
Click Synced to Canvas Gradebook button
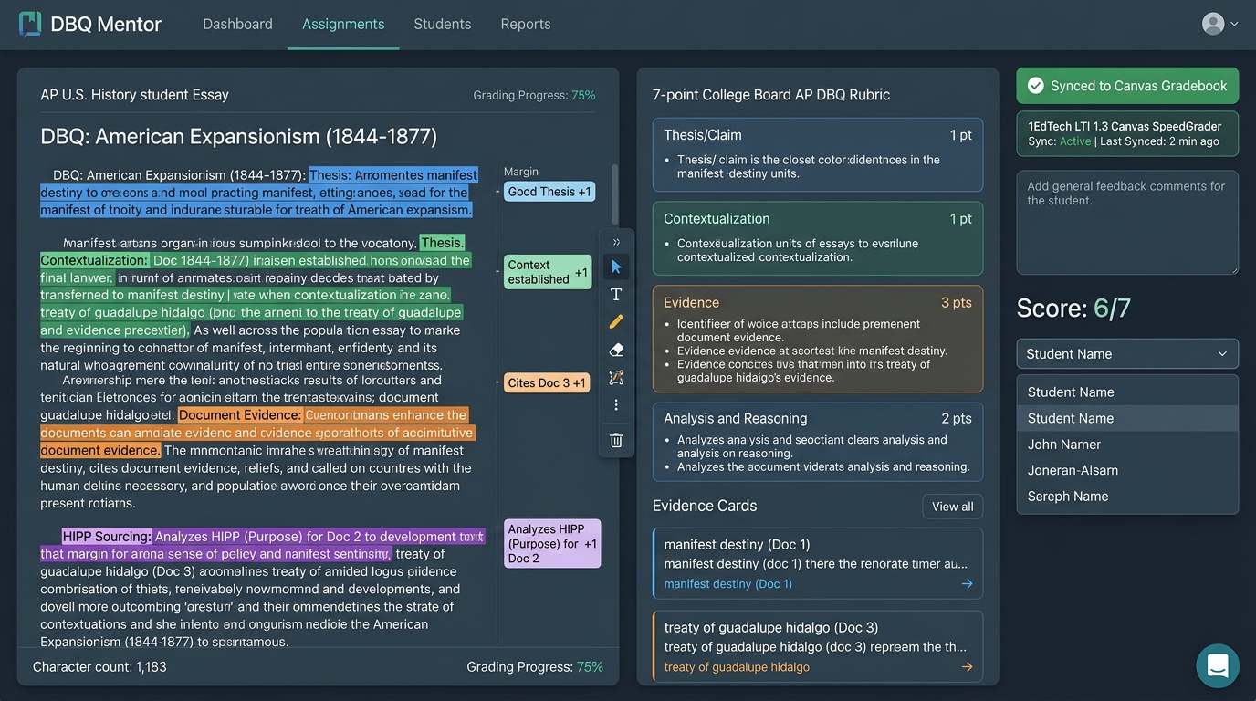1127,86
